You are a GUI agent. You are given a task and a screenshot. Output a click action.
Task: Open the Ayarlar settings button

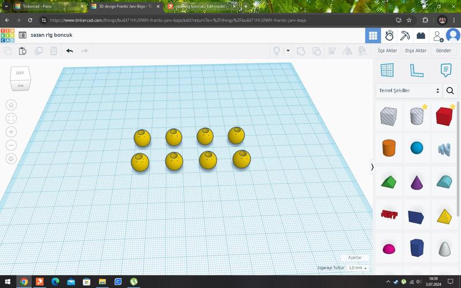click(354, 257)
